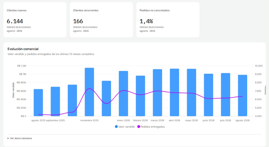
Task: Click the R$ 600k axis label
Action: click(22, 91)
